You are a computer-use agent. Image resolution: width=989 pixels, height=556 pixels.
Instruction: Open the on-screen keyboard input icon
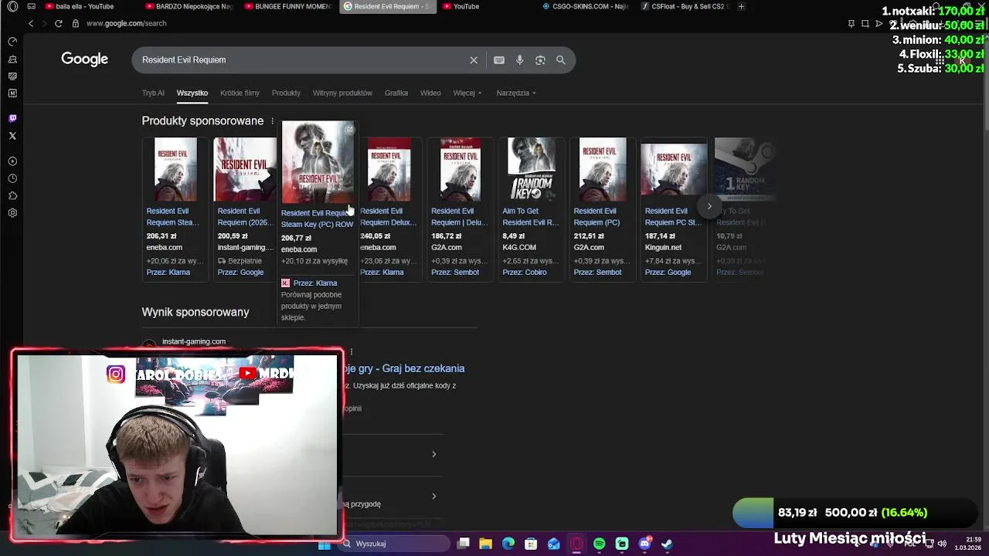(499, 60)
